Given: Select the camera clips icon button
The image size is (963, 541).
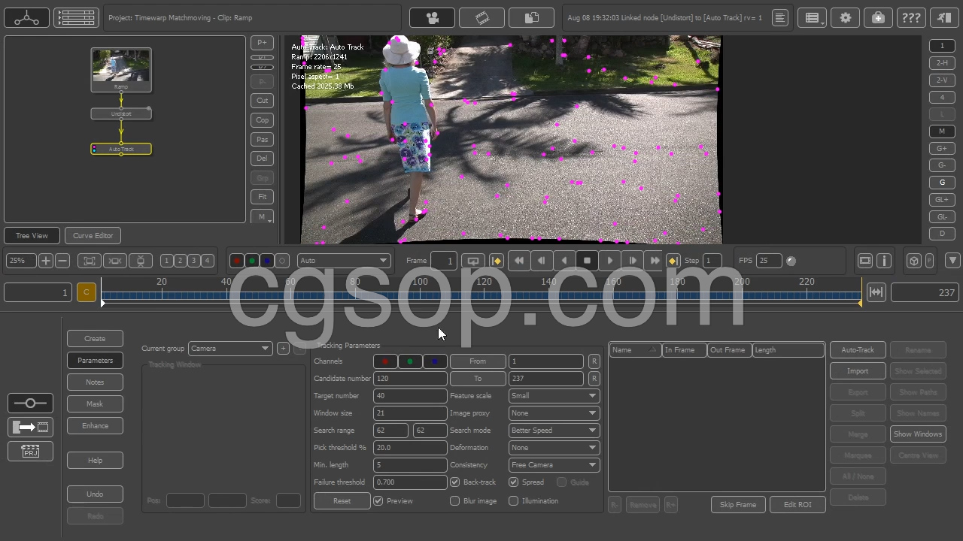Looking at the screenshot, I should coord(432,17).
